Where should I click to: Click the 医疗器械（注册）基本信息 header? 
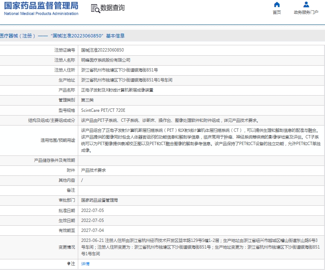(x=62, y=36)
